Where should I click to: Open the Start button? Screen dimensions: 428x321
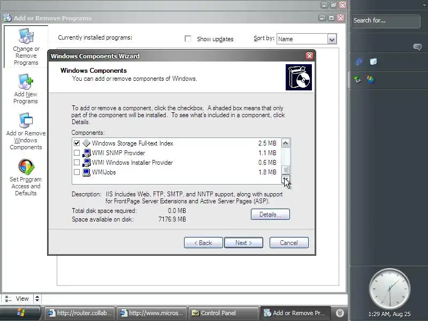(20, 313)
